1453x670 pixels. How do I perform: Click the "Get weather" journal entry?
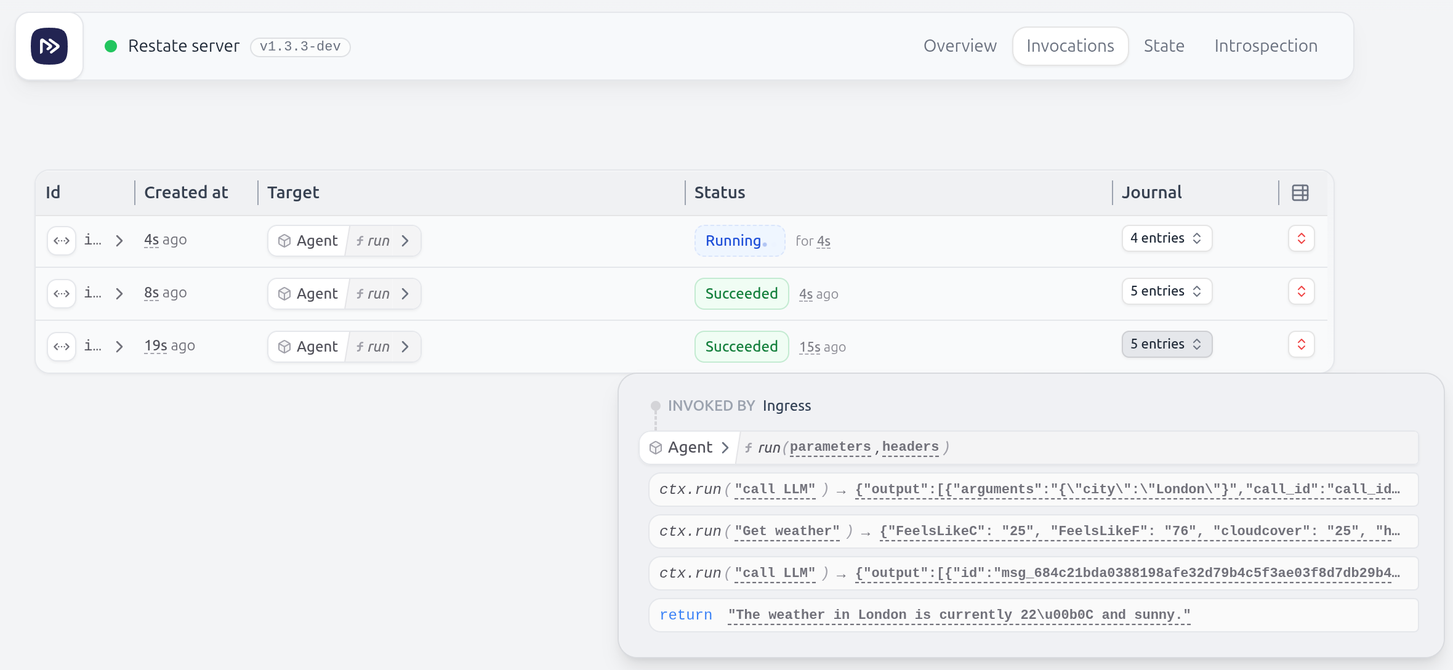786,531
